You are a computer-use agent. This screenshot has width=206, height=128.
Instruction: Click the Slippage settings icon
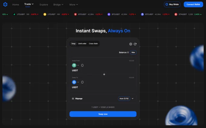pos(73,98)
